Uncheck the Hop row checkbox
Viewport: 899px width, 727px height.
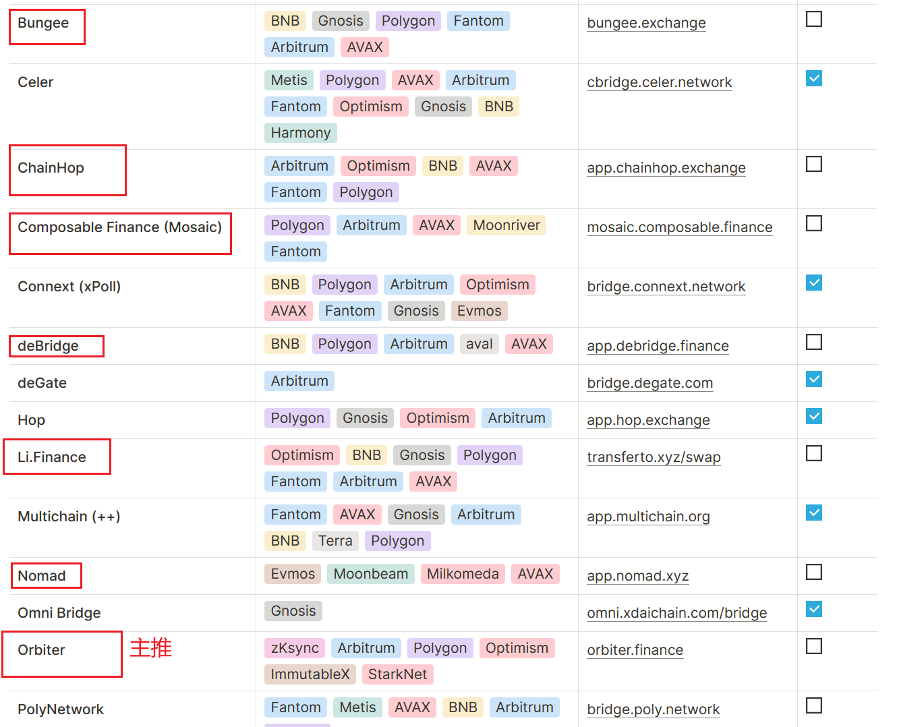pyautogui.click(x=814, y=416)
